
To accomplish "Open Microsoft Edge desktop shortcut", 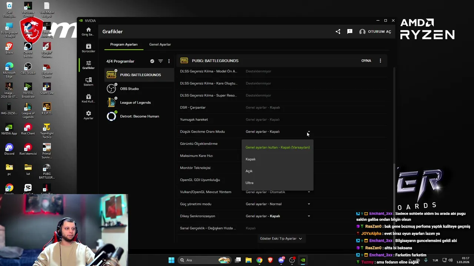I will (9, 71).
